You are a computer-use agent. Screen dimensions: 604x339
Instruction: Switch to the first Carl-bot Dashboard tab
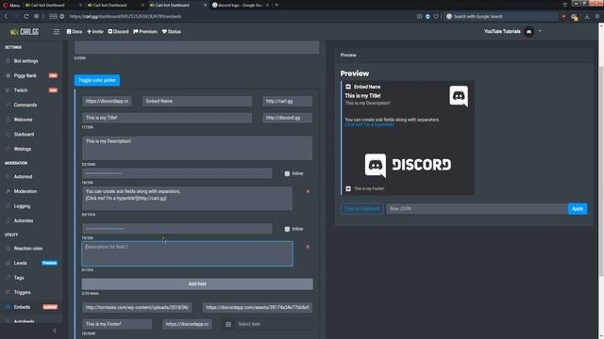point(53,5)
